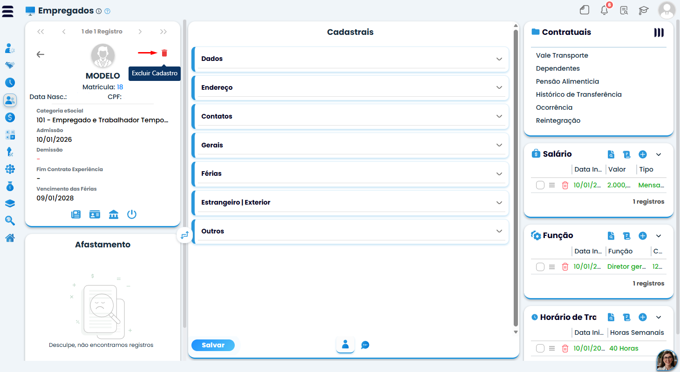Expand the Férias section
680x372 pixels.
point(350,173)
